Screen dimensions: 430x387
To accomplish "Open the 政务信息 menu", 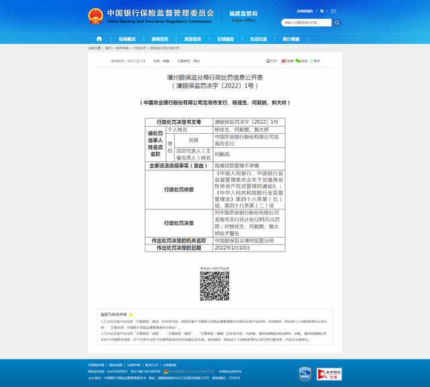I will (x=193, y=39).
